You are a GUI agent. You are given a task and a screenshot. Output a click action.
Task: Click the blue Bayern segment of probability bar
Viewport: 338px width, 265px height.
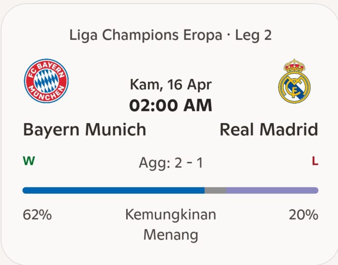click(x=113, y=190)
